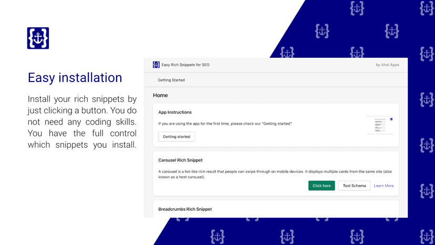Click the green 'Click here' button
Screen dimensions: 435x245
click(322, 186)
